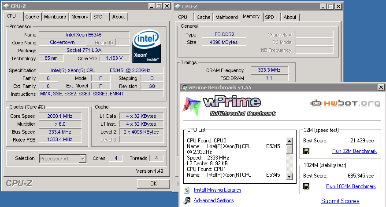Click CPU List scrollbar down arrow

tap(289, 176)
